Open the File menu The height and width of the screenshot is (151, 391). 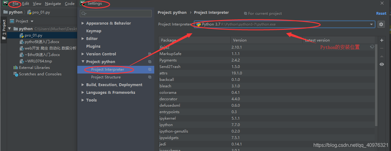(15, 4)
